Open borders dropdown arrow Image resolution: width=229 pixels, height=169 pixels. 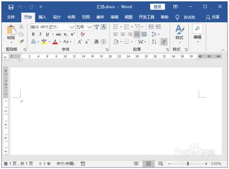(x=132, y=42)
